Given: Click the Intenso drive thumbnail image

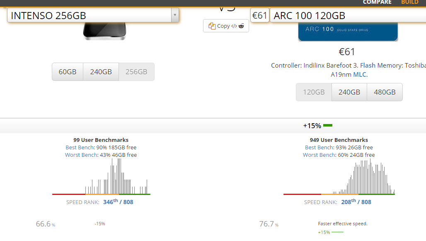Looking at the screenshot, I should click(x=104, y=31).
